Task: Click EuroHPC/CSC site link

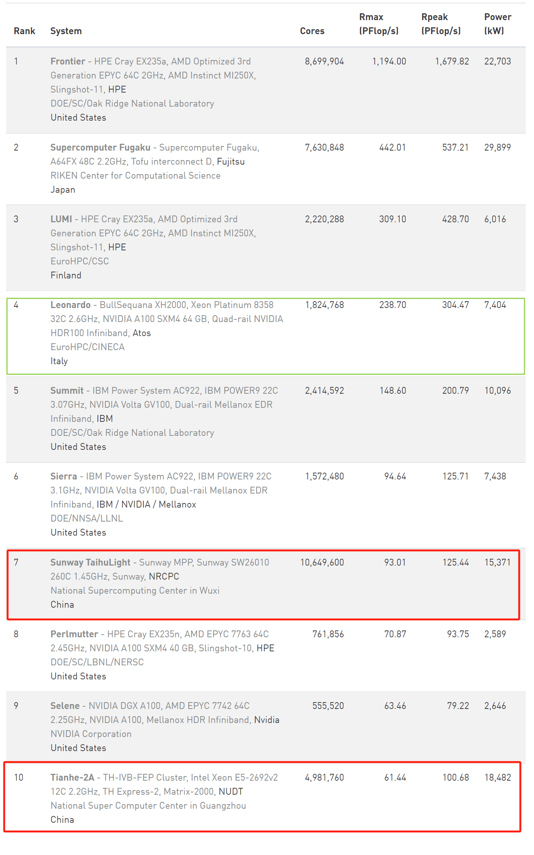Action: point(80,261)
